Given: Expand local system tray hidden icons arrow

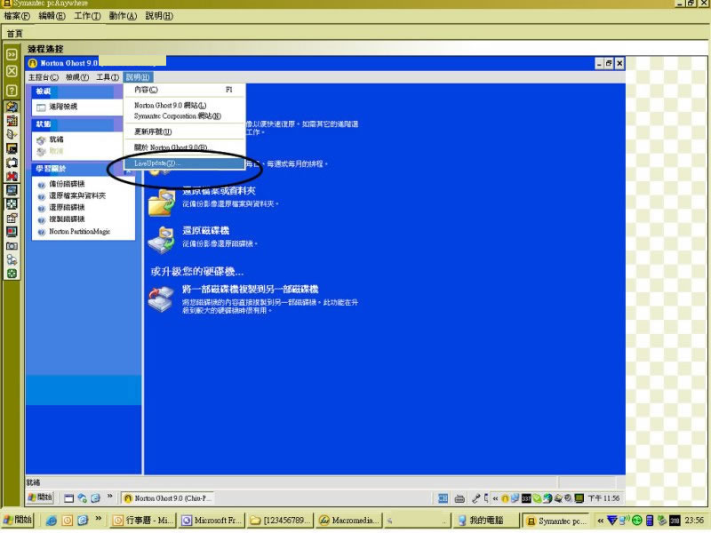Looking at the screenshot, I should click(600, 521).
